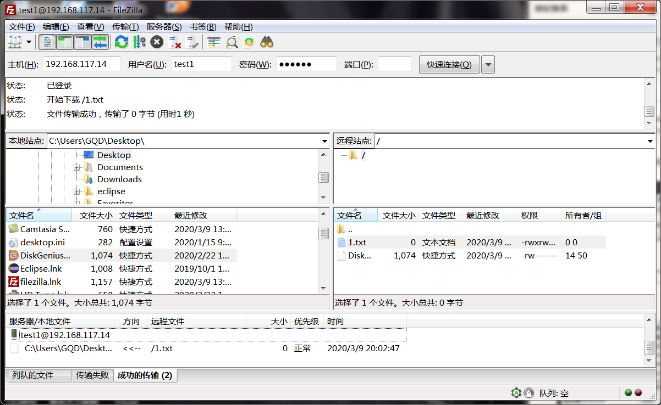Select Disk... shortcut in remote list

pos(470,256)
